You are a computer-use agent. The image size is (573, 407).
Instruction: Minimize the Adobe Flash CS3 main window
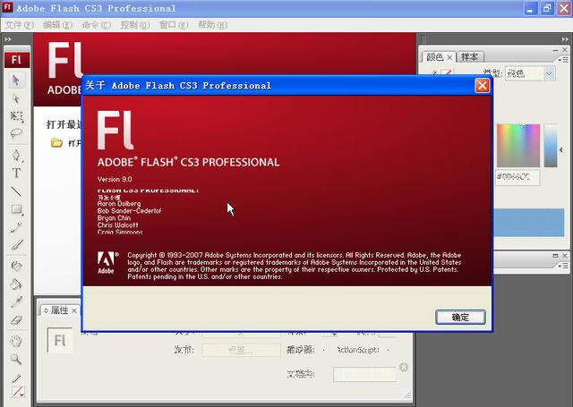point(530,9)
